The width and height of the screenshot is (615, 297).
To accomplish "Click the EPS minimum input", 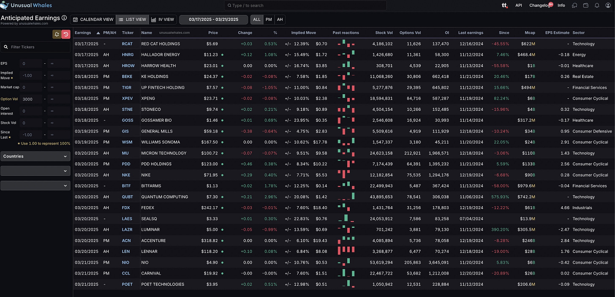I will tap(31, 63).
